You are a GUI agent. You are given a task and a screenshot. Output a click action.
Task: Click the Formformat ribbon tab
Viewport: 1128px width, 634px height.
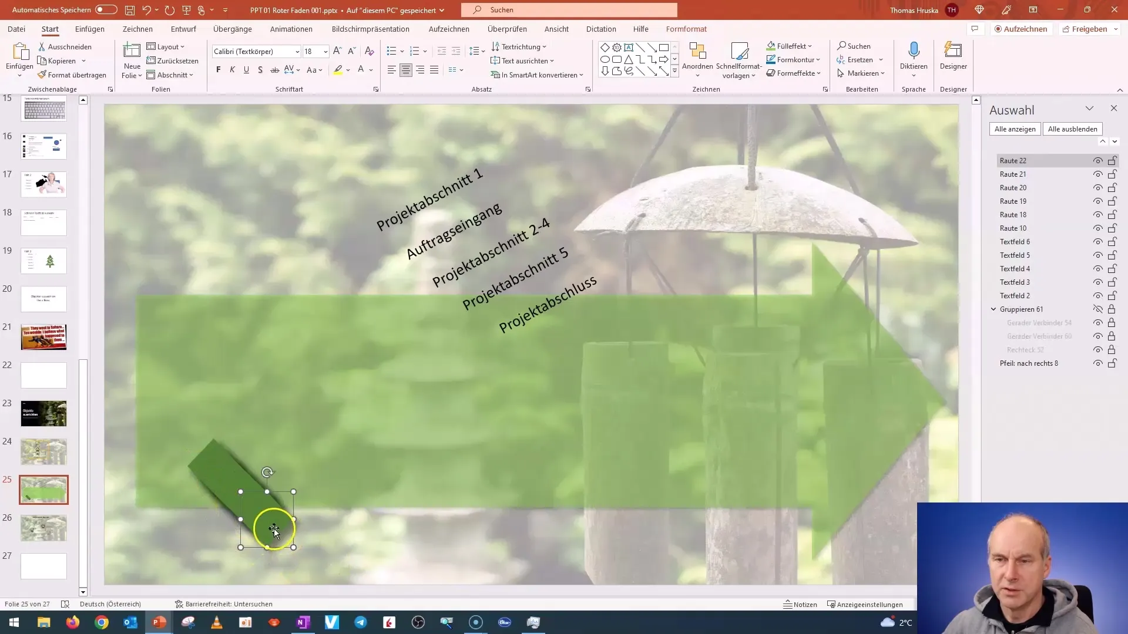[x=685, y=29]
